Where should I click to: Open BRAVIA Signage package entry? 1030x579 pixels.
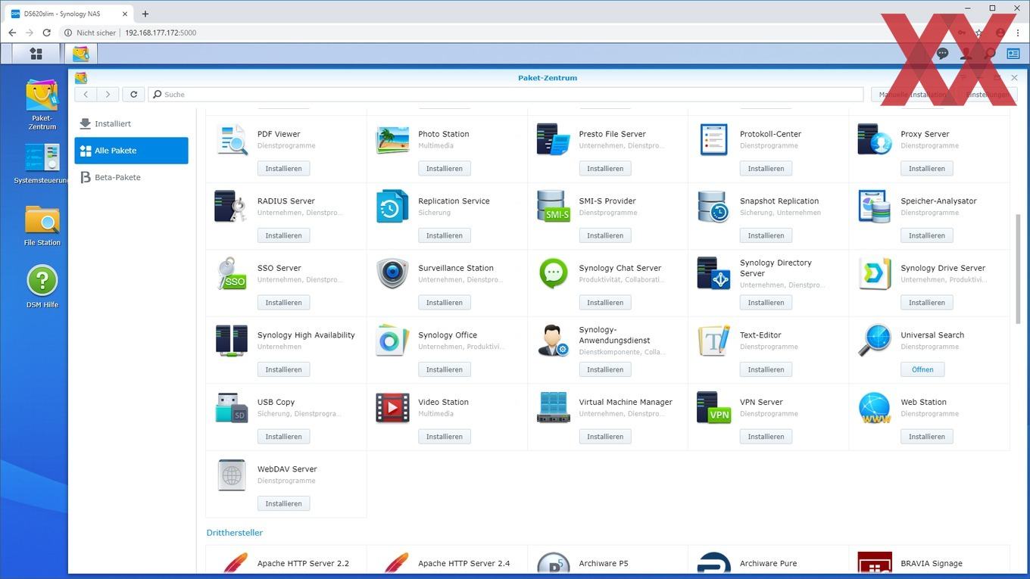coord(932,564)
